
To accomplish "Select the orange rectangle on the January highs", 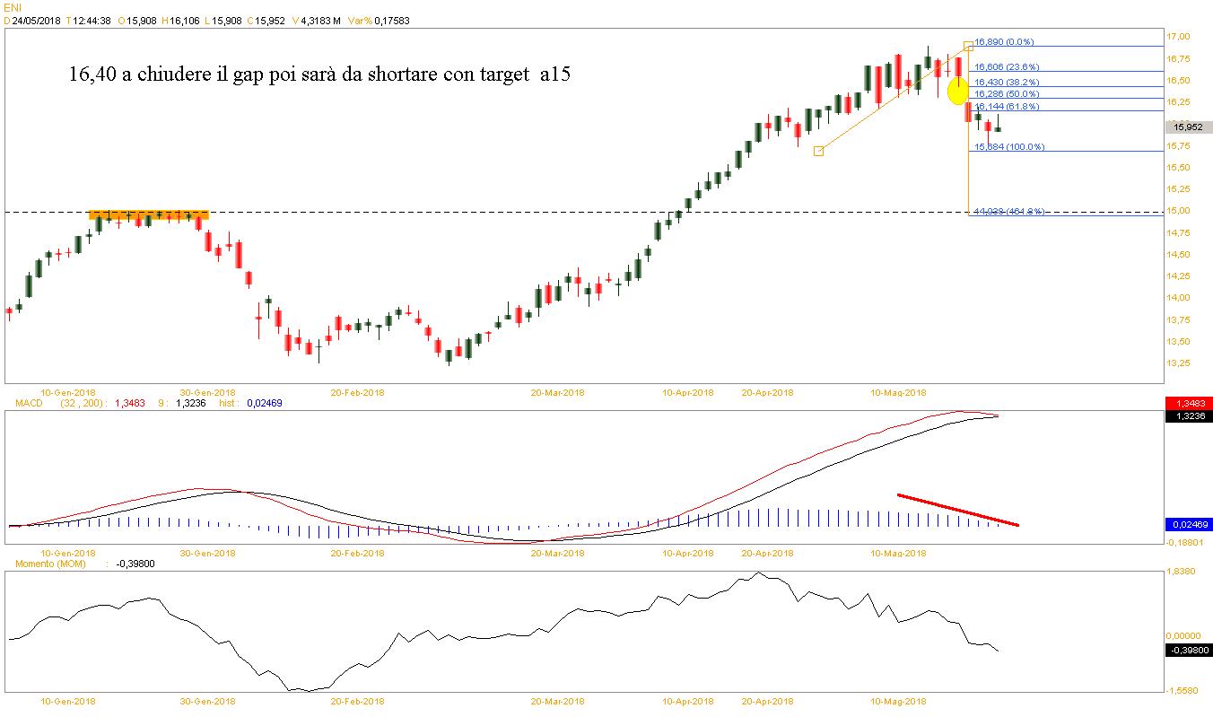I will pos(148,214).
